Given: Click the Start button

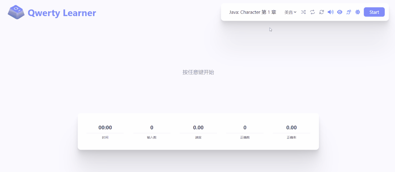Looking at the screenshot, I should pos(374,12).
